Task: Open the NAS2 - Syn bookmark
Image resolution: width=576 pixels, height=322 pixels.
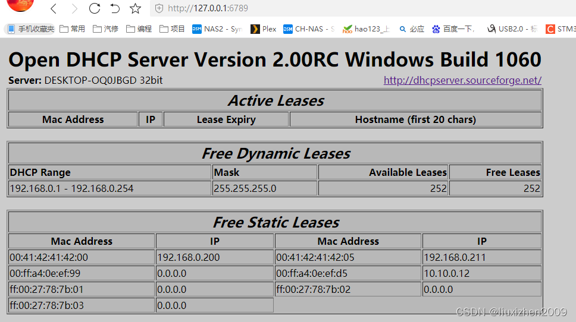Action: pos(217,29)
